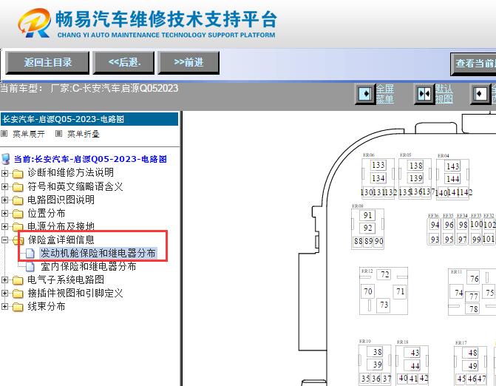Click the 符号和英文缩略语含义 folder icon
This screenshot has width=496, height=386.
pos(18,186)
